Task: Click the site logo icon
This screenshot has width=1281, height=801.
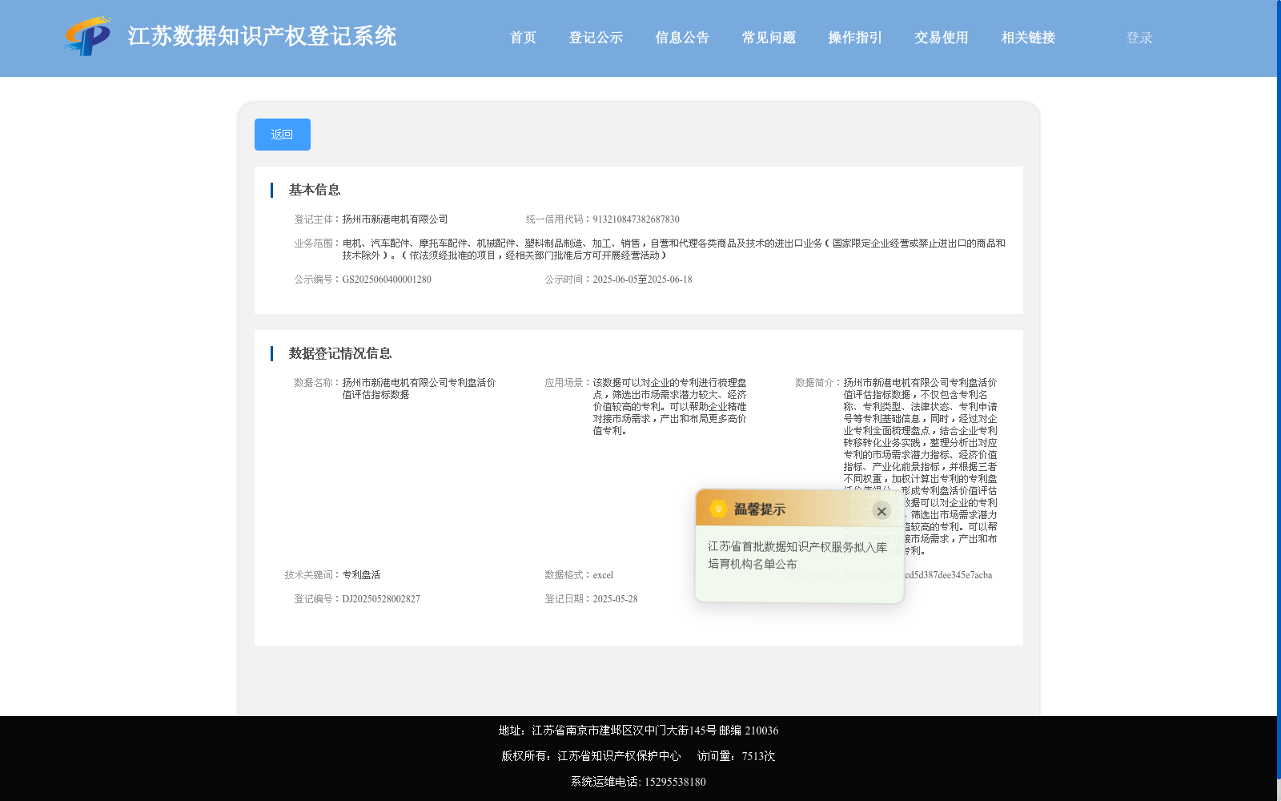Action: click(87, 36)
